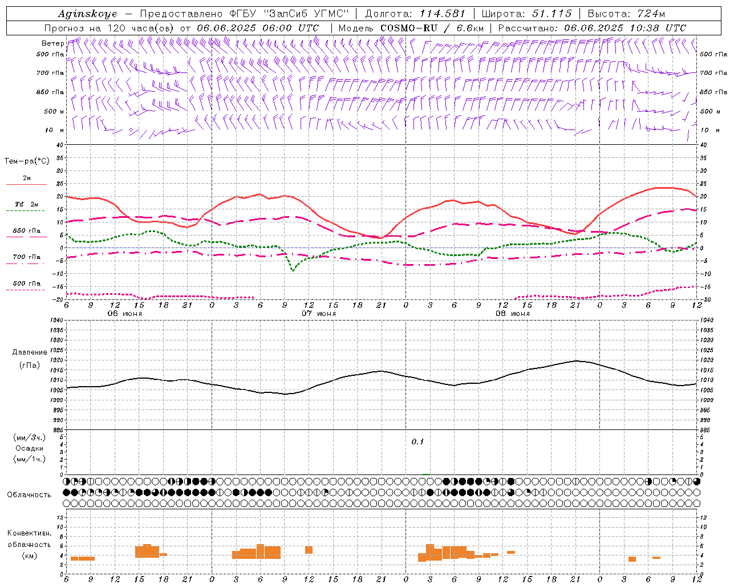Click the 'Td 2м' dew point legend label
Screen dimensions: 730x584
click(26, 204)
